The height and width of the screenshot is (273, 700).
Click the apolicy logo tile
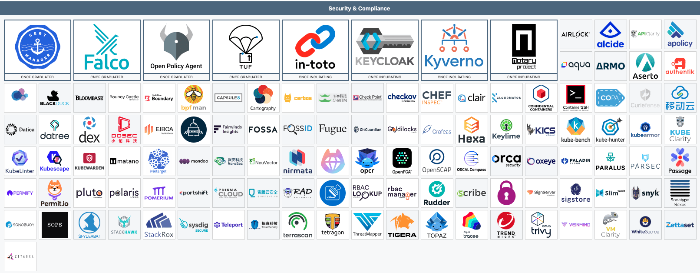tap(680, 34)
